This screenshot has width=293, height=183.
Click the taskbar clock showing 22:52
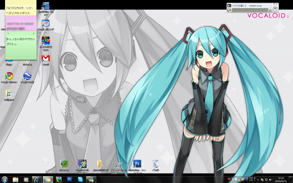coord(281,180)
